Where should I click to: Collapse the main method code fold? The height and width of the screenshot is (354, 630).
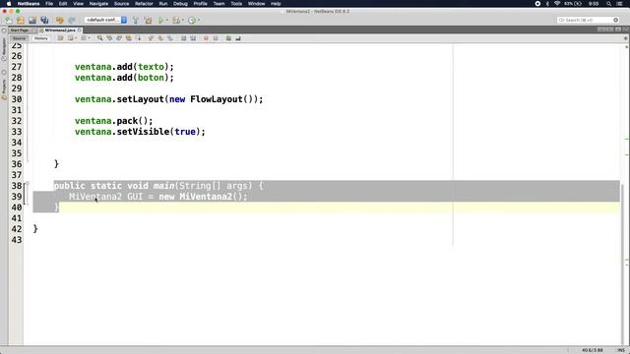point(28,184)
